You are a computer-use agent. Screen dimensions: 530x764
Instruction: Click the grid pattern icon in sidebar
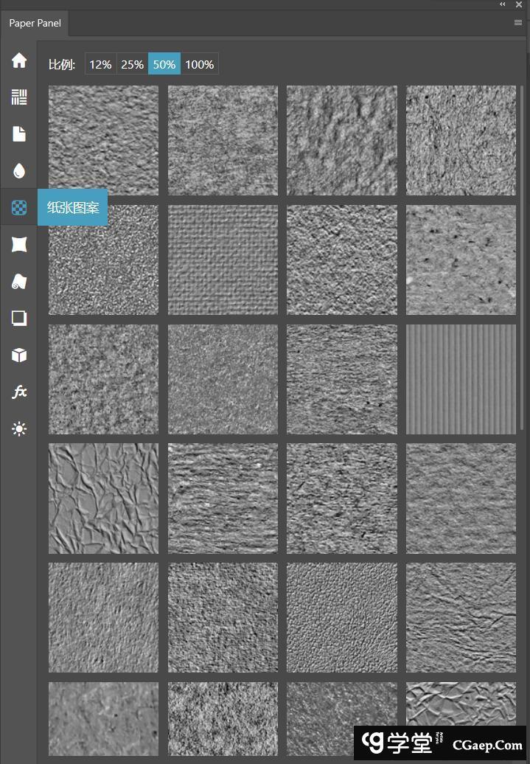point(19,97)
